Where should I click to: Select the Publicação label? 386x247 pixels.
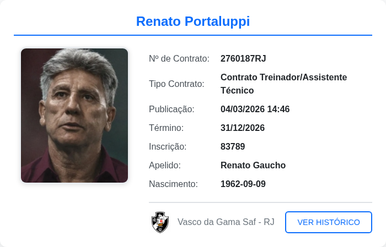[171, 109]
